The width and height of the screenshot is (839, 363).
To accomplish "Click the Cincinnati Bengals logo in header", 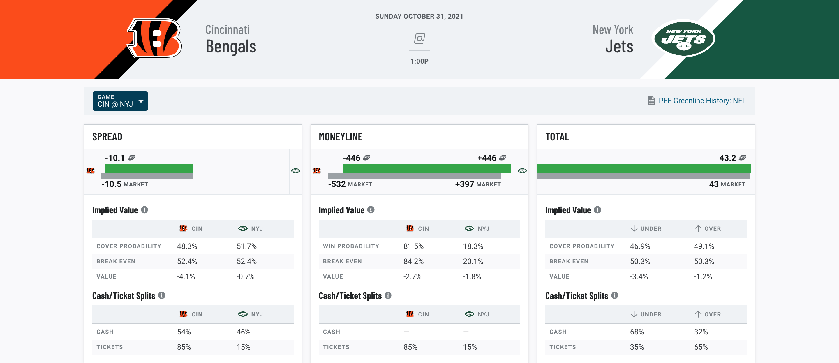I will pos(154,38).
